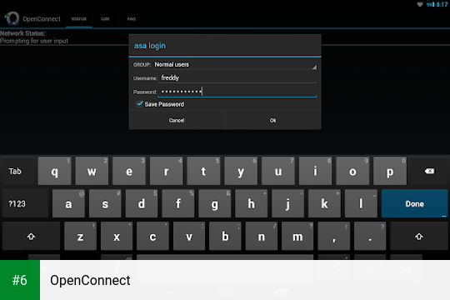Image resolution: width=450 pixels, height=300 pixels.
Task: Check the battery status bar icon
Action: click(x=433, y=4)
